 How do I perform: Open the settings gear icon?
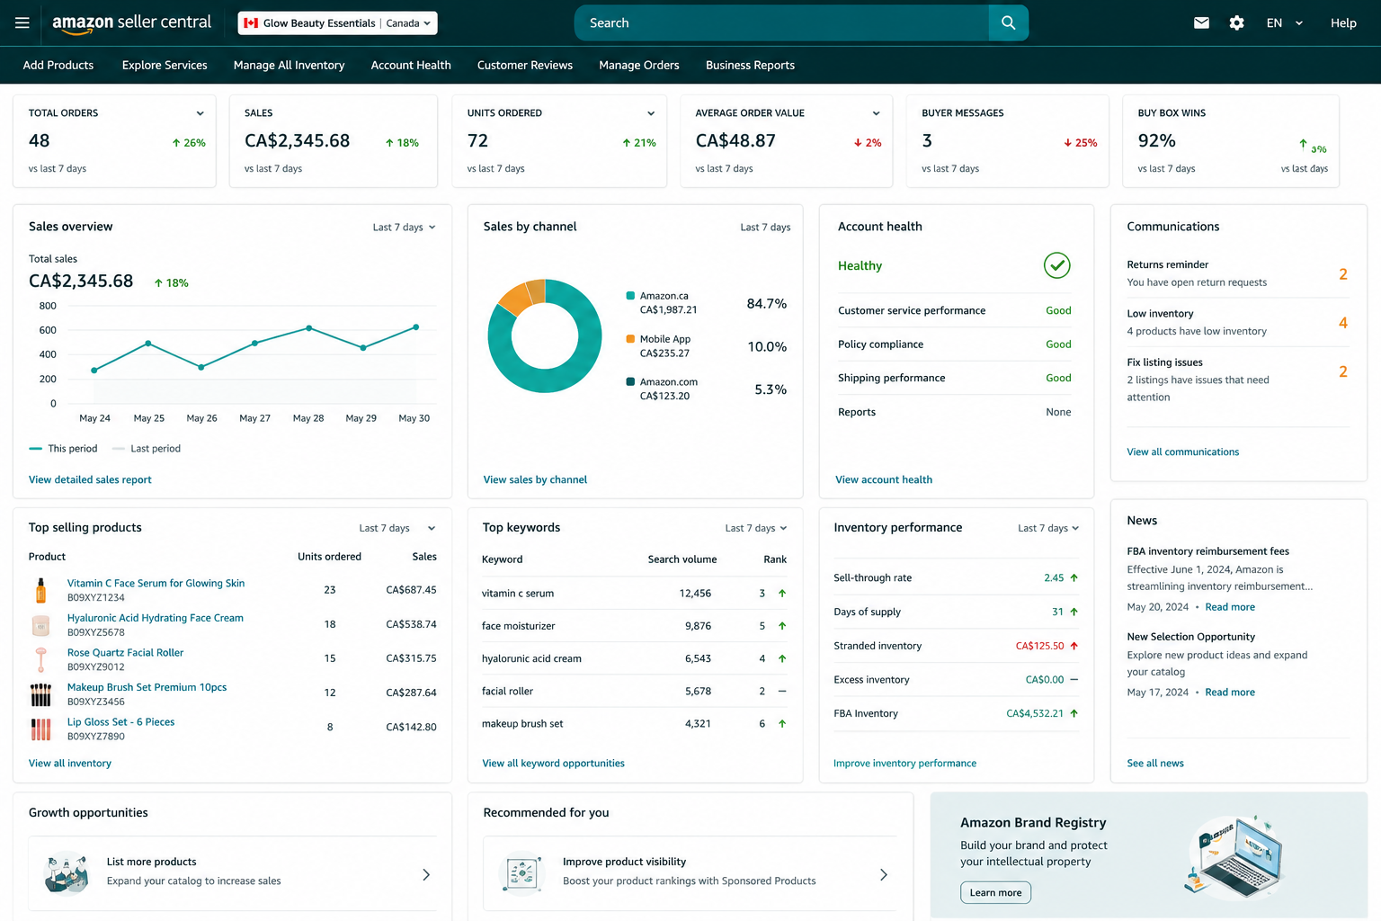coord(1237,22)
